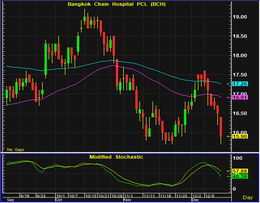The image size is (260, 203).
Task: Click the Oct month label on axis
Action: [x=59, y=200]
